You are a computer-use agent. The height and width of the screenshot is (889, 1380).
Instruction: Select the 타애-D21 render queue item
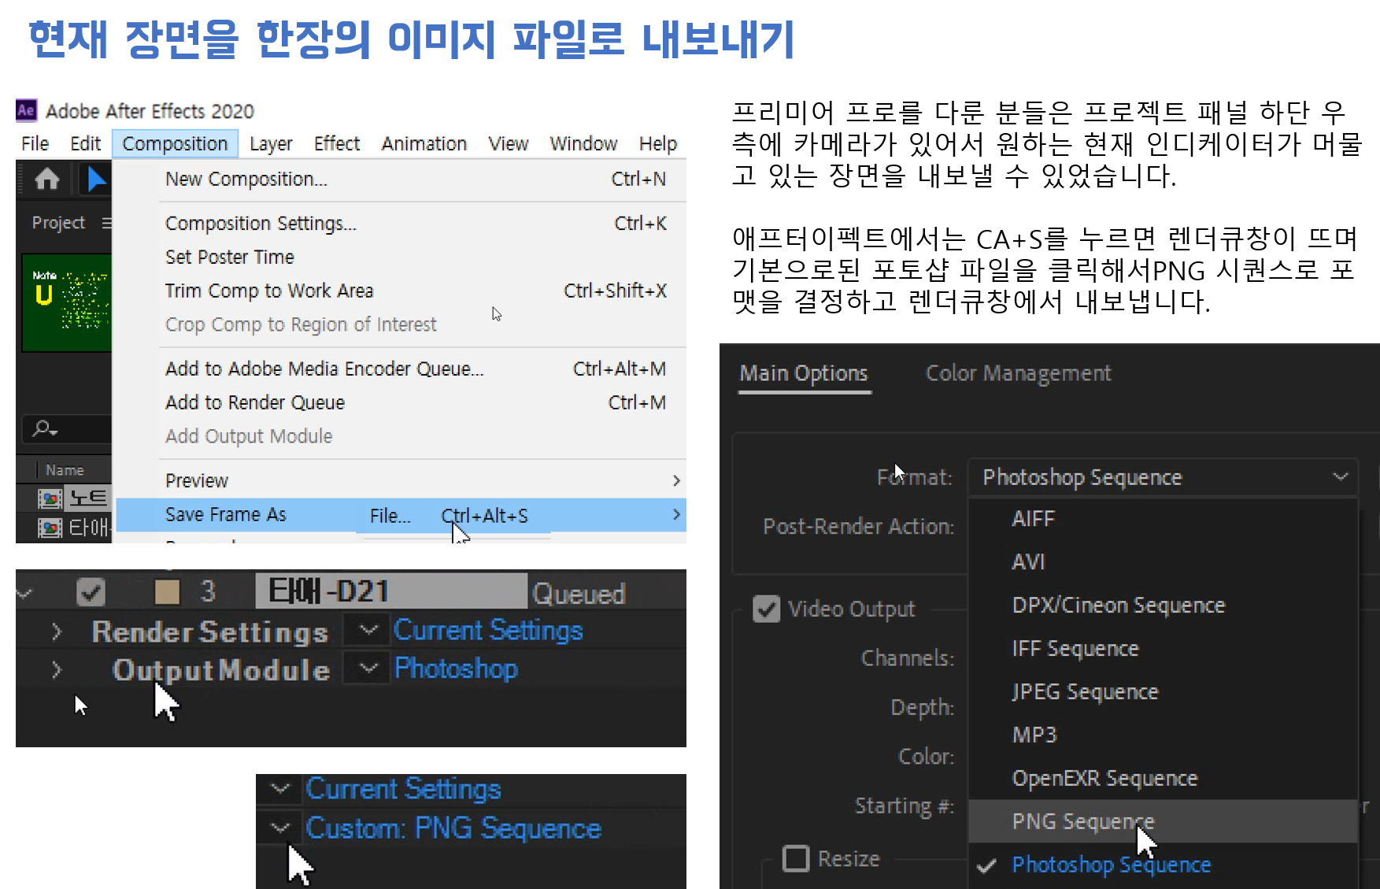click(x=390, y=591)
